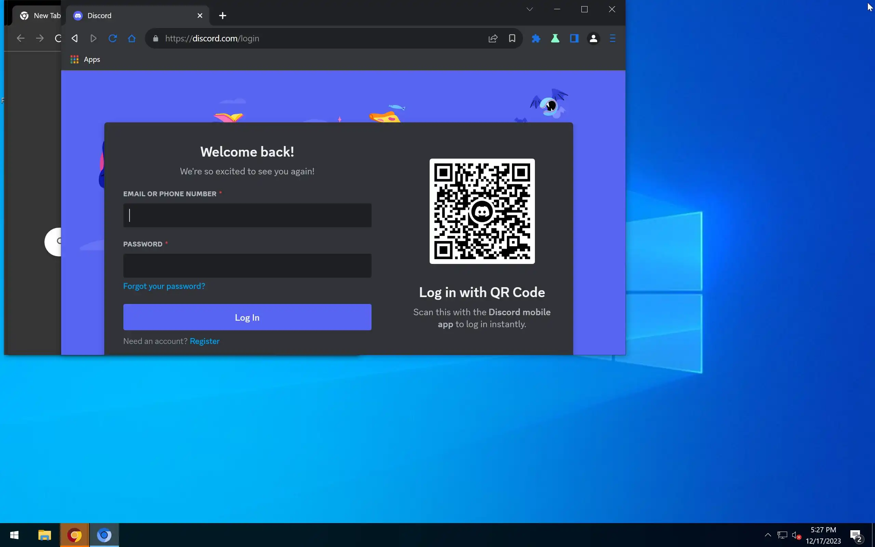Screen dimensions: 875x547
Task: Expand the tab search chevron
Action: [529, 10]
